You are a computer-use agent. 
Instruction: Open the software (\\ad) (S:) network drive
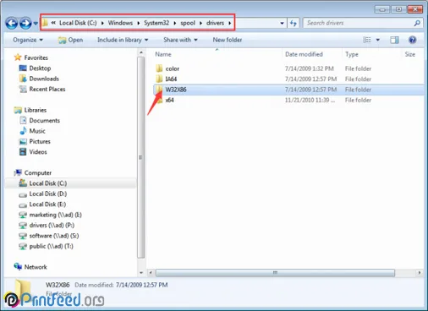pyautogui.click(x=54, y=236)
